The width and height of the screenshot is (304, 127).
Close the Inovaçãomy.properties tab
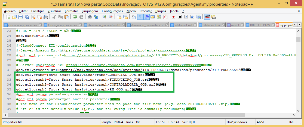coord(80,25)
